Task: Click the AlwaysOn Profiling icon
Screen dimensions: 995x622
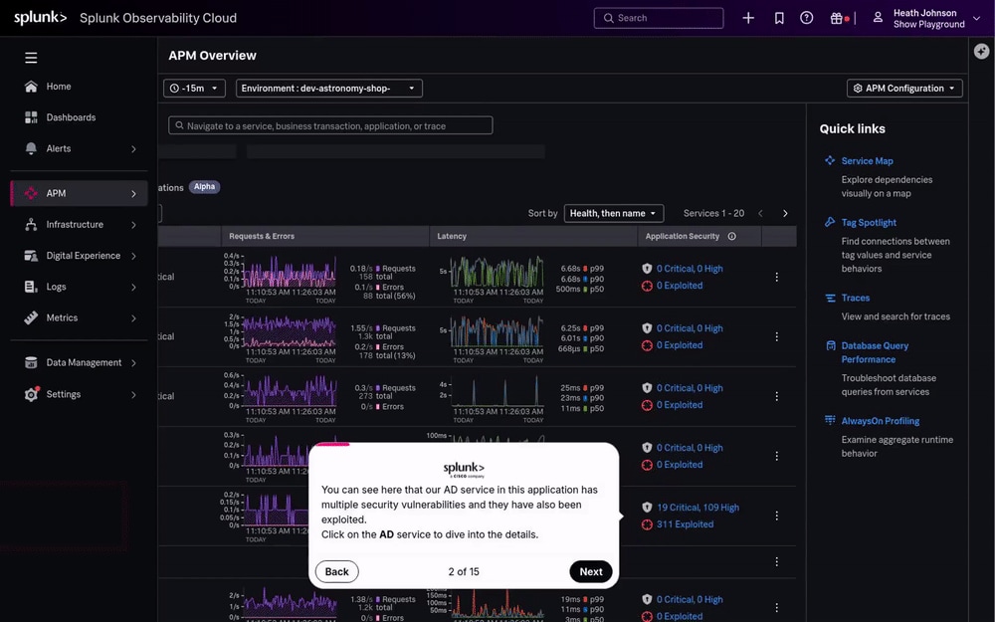Action: [x=830, y=420]
